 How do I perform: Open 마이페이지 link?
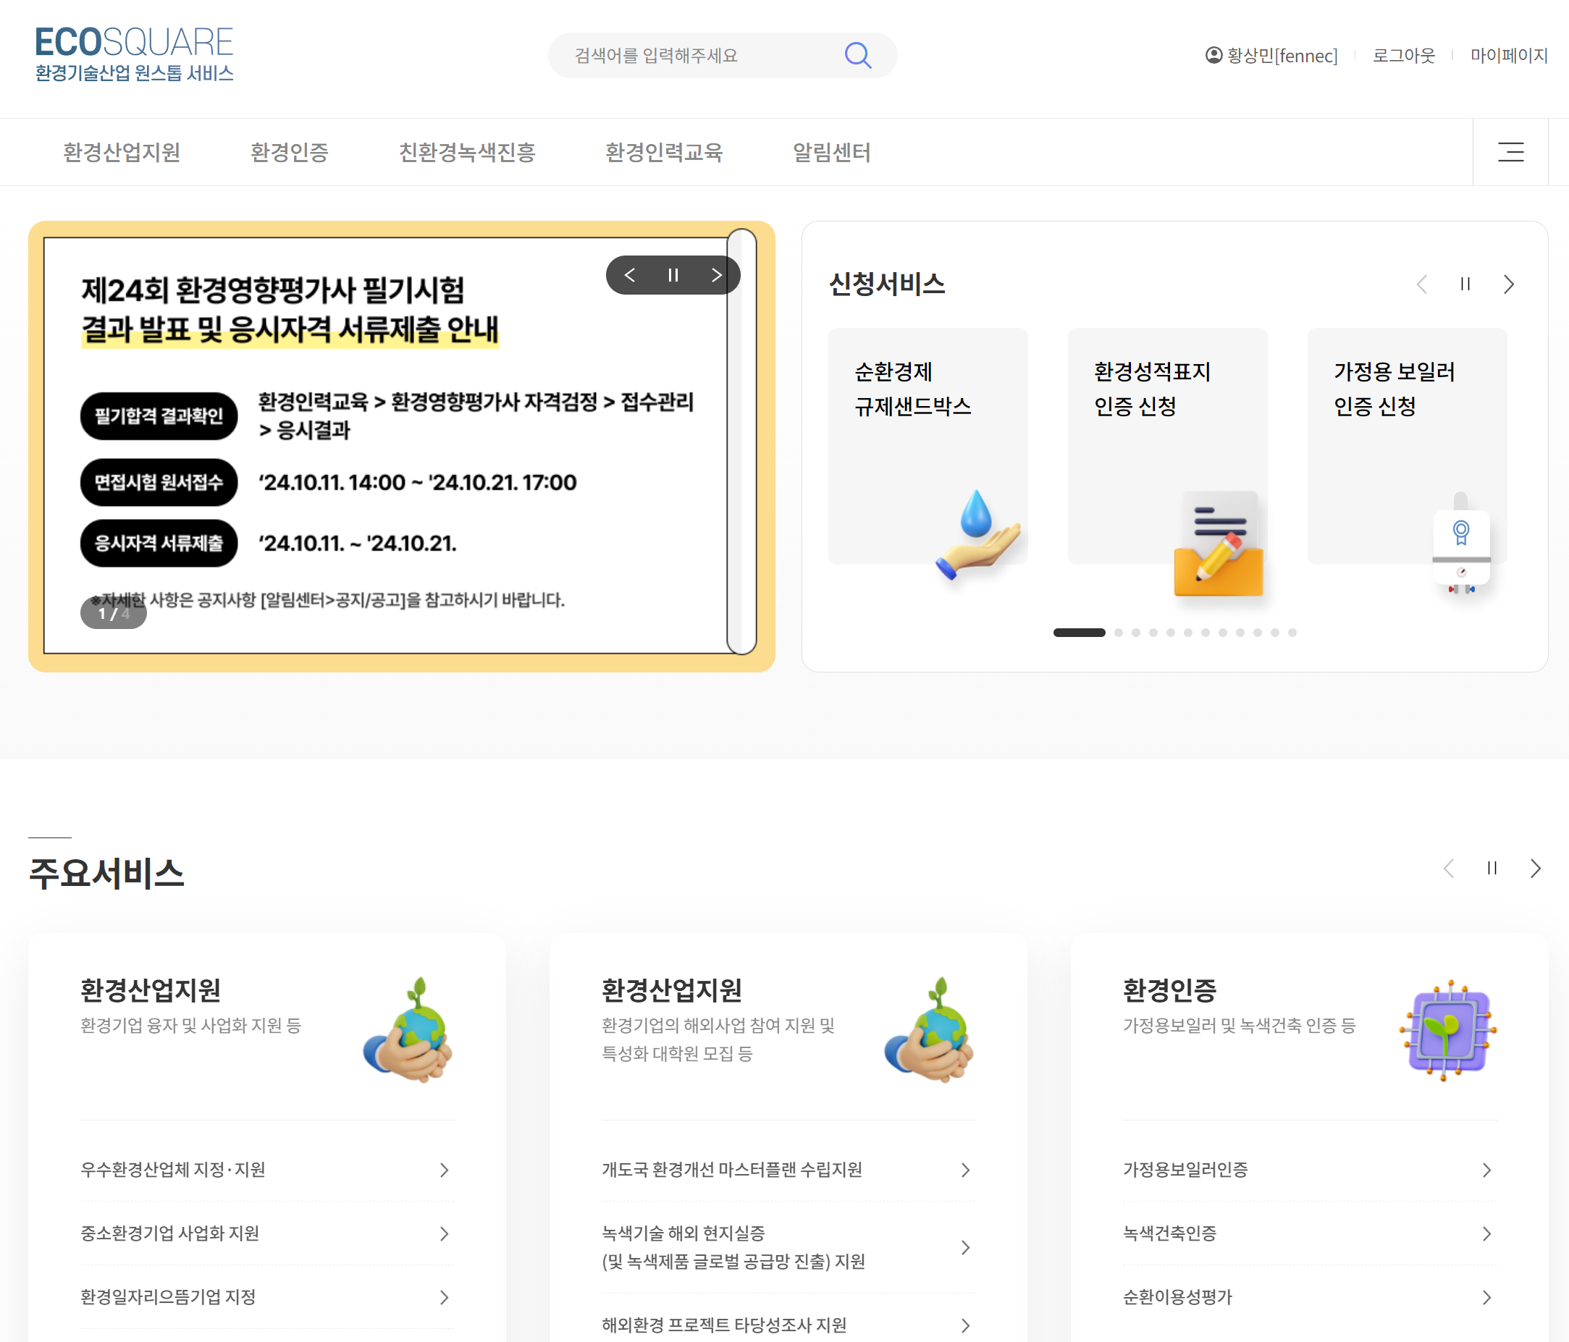(x=1508, y=55)
